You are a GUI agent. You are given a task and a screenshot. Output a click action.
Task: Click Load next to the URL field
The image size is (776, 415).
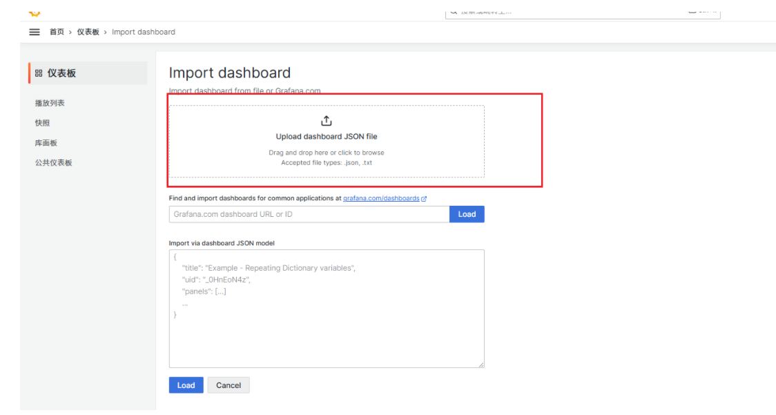point(467,214)
